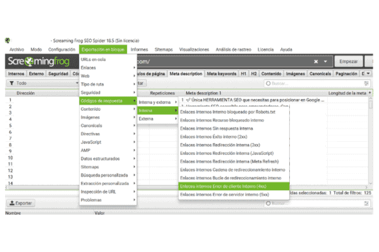379x252 pixels.
Task: Expand the Interna y externa submenu
Action: (x=157, y=102)
